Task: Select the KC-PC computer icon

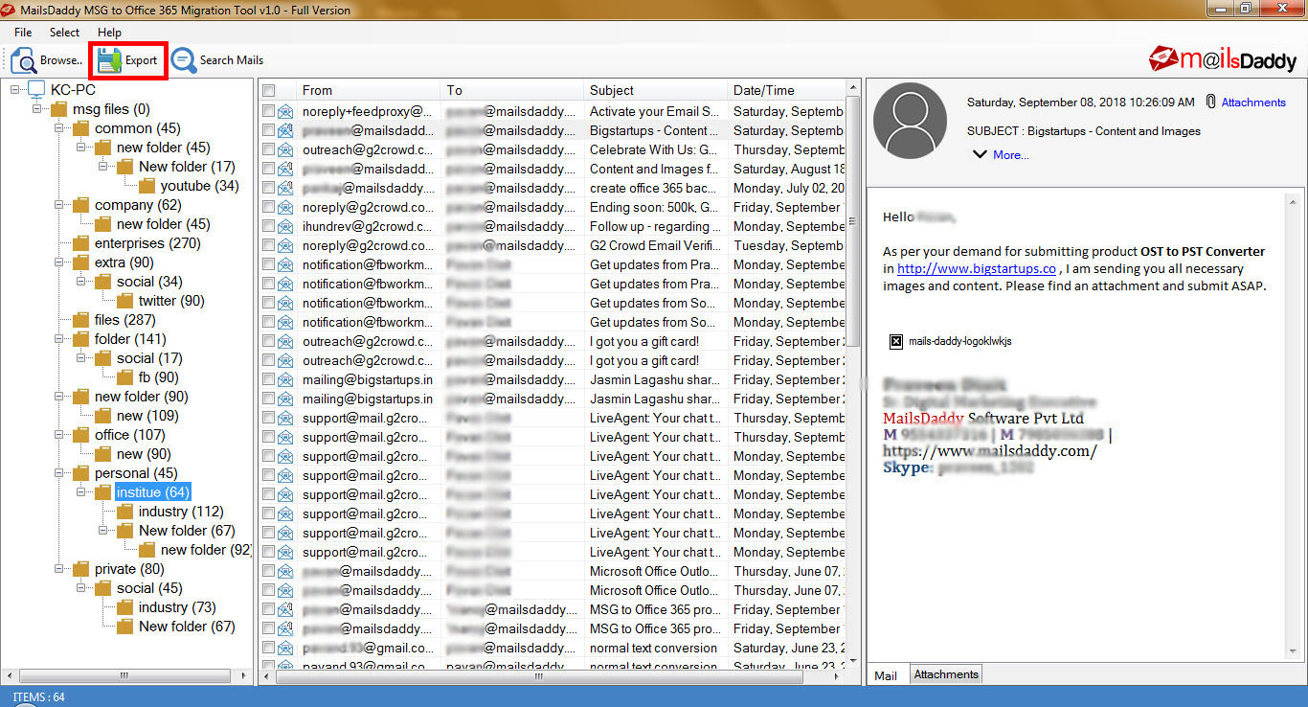Action: tap(36, 90)
